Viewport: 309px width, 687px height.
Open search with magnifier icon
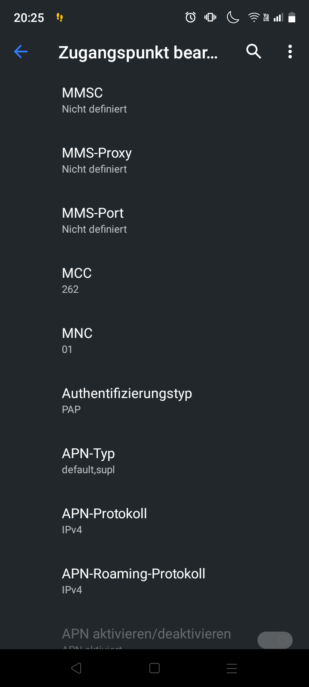(x=254, y=52)
